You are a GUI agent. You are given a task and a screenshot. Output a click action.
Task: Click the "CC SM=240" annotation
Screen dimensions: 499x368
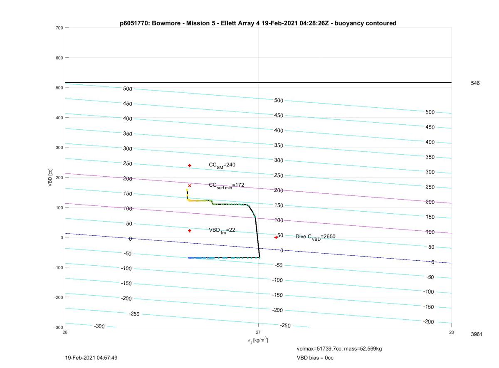(222, 165)
